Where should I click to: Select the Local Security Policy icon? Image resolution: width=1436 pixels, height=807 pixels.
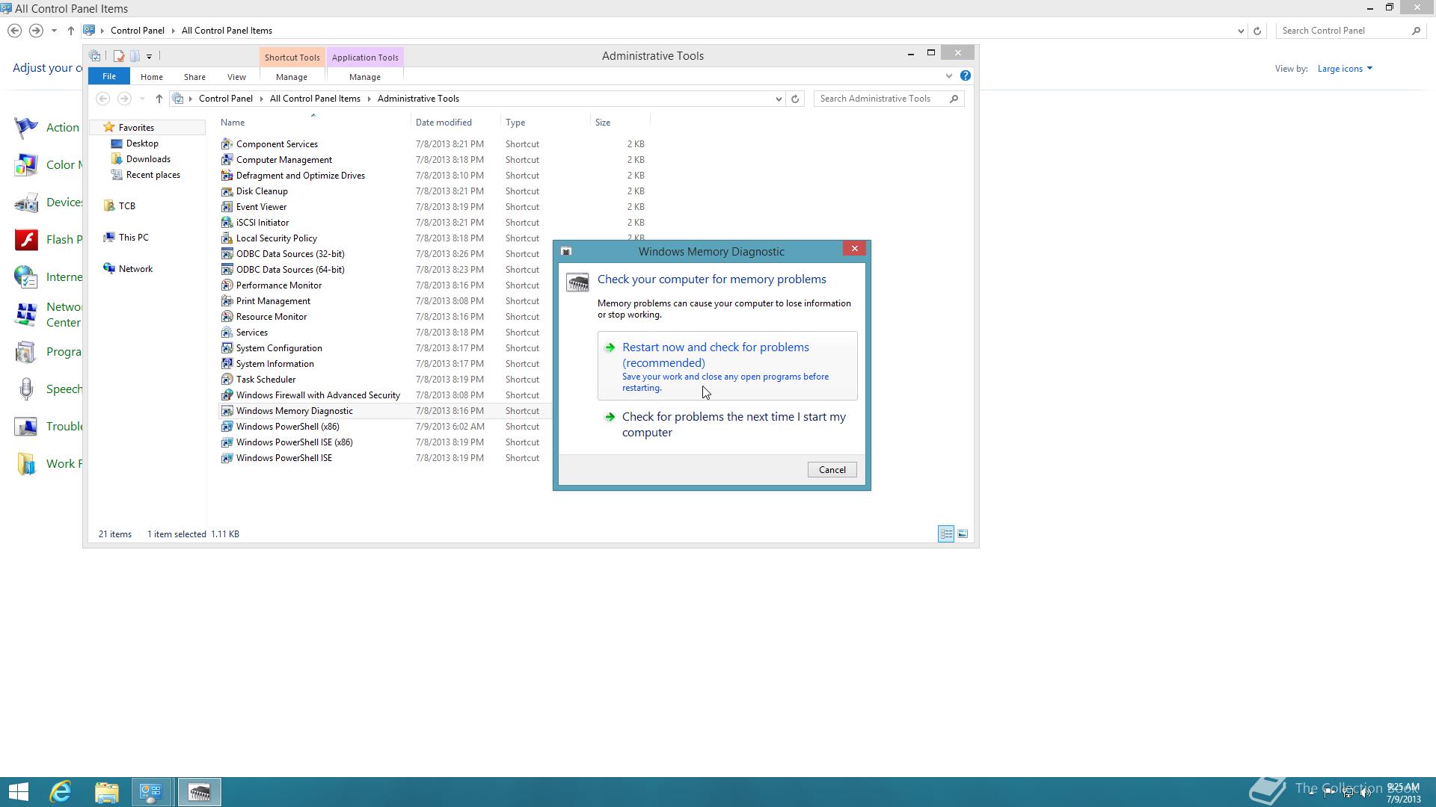[x=227, y=238]
